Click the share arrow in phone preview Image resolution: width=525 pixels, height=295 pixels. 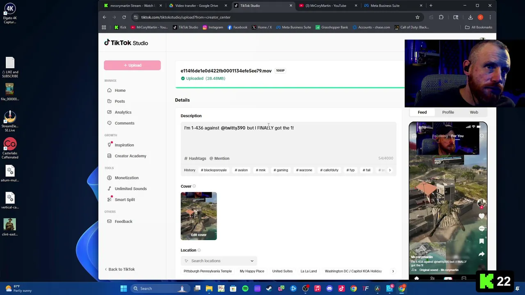(x=482, y=254)
